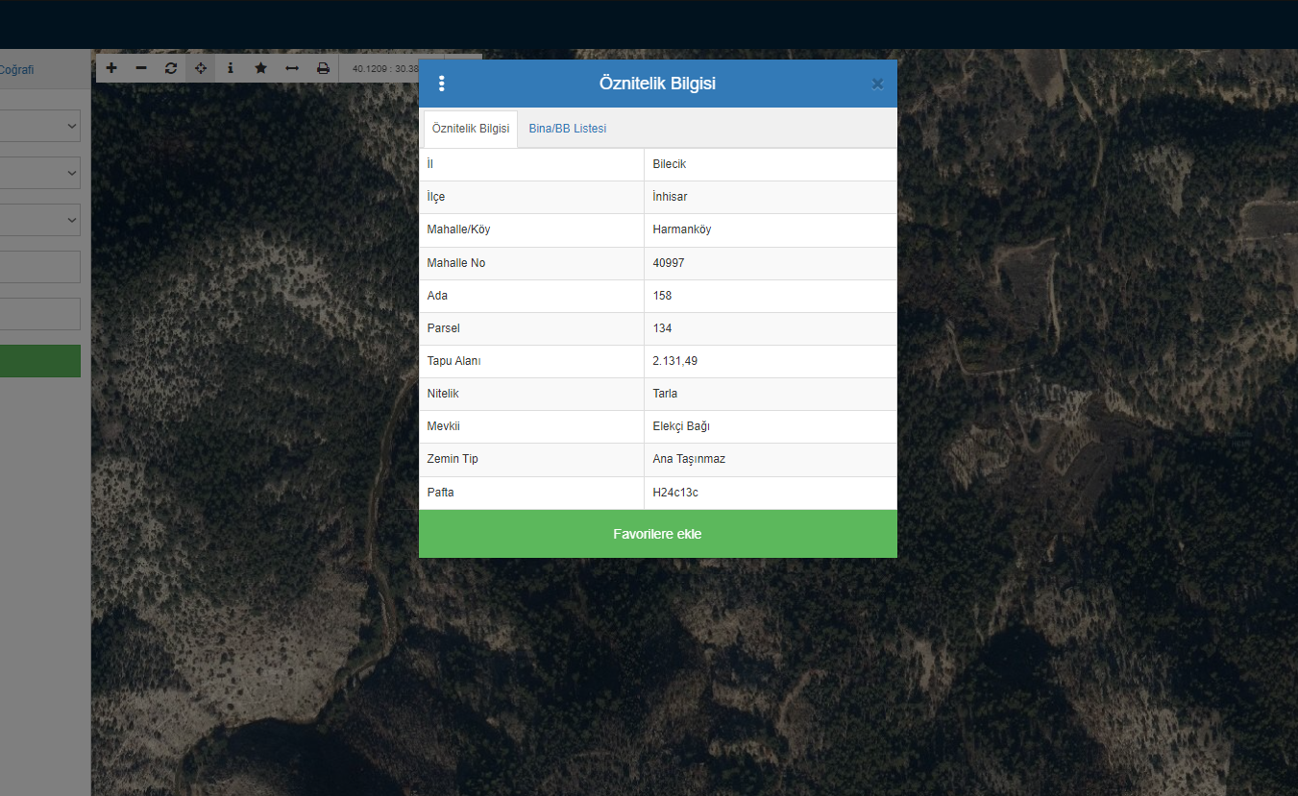Screen dimensions: 1298x796
Task: Close the Öznitelik Bilgisi dialog
Action: 877,84
